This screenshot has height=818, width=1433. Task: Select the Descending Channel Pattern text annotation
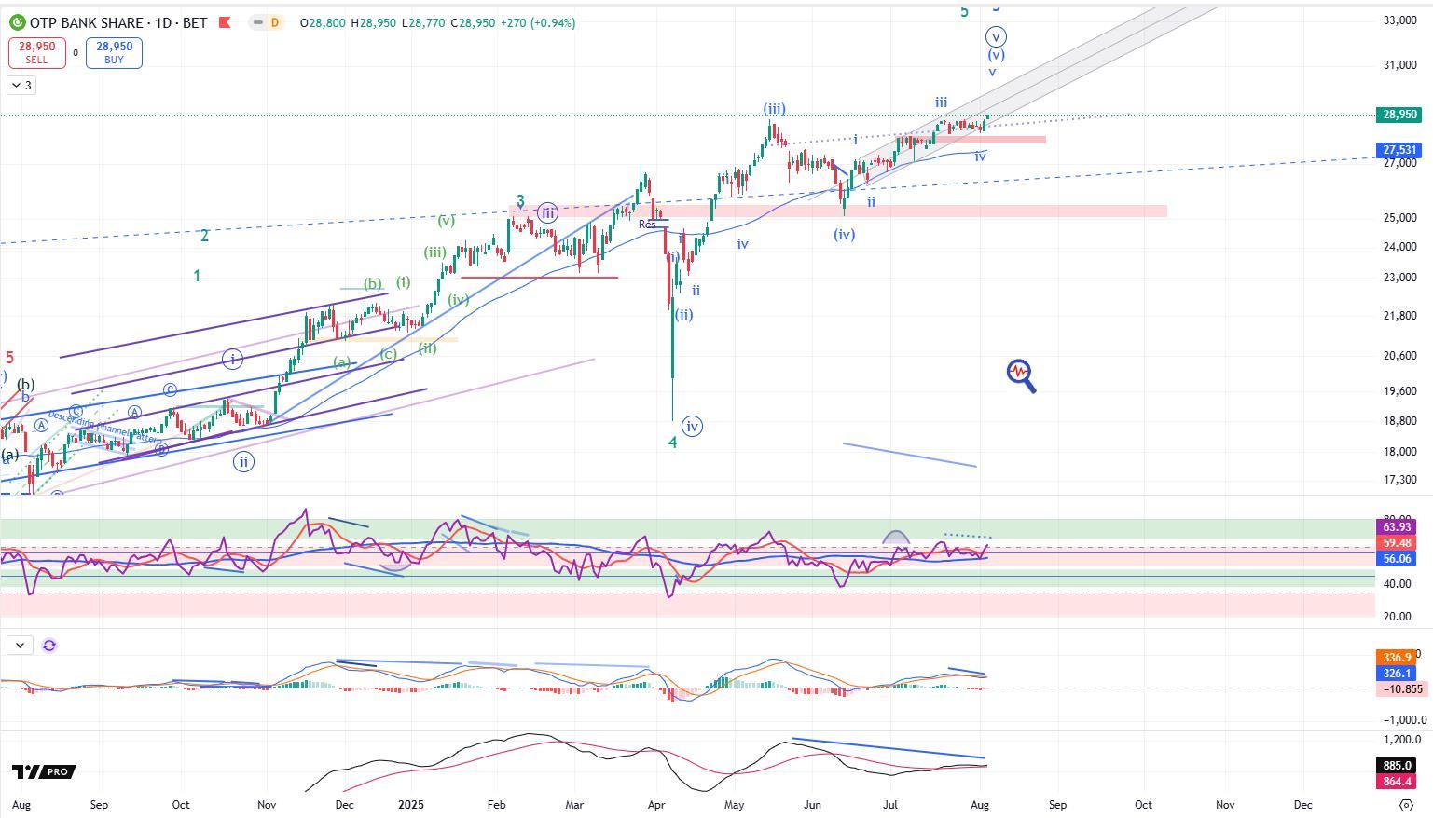click(103, 427)
